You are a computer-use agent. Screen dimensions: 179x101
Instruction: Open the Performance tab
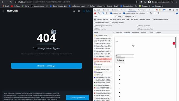pos(142,10)
